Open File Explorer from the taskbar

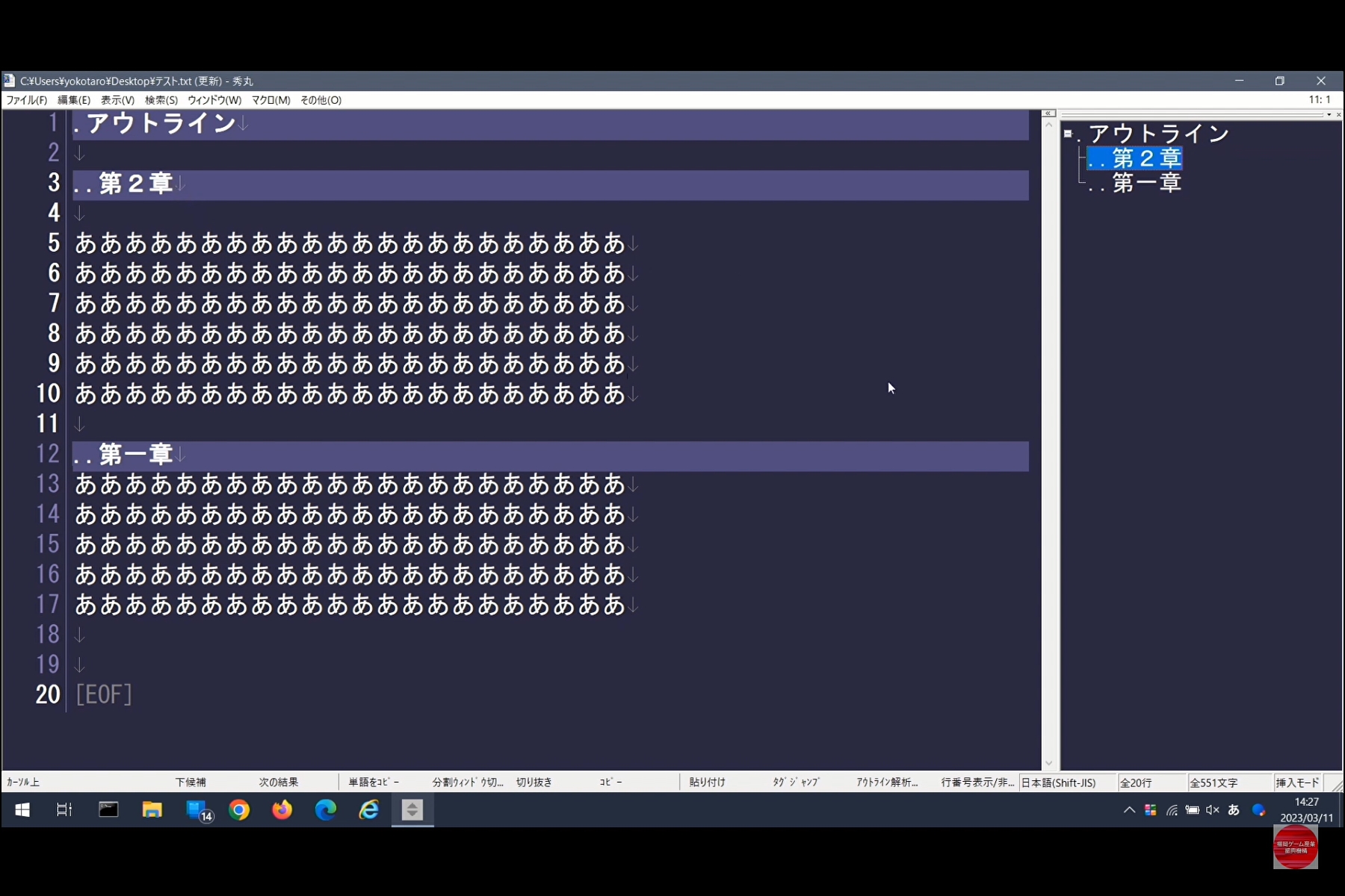point(152,810)
